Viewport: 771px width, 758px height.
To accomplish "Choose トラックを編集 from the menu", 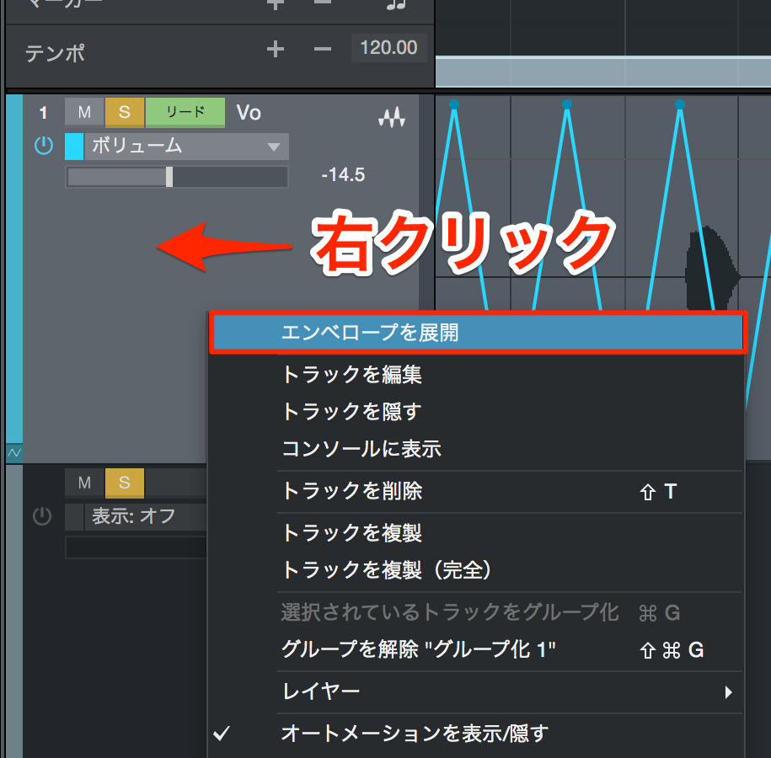I will [x=476, y=375].
